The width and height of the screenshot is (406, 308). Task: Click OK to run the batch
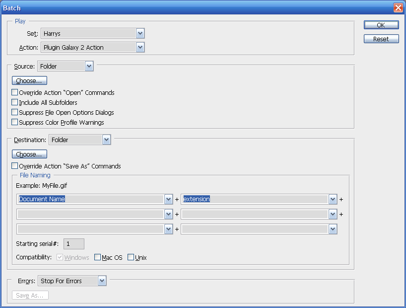pos(381,25)
